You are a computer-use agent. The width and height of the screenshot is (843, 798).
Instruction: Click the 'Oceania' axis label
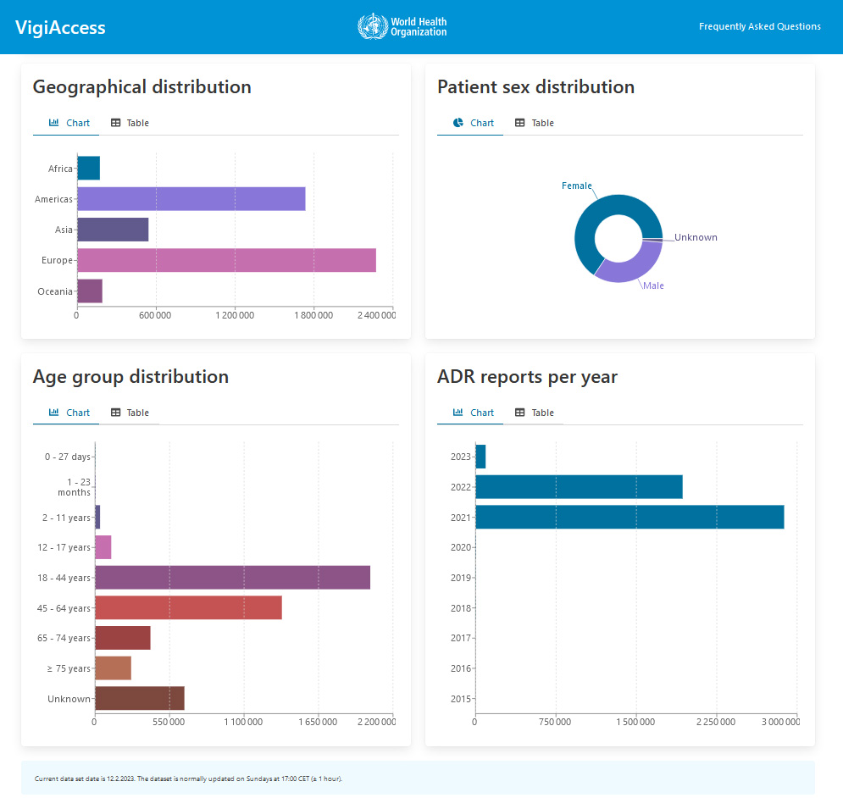point(55,291)
